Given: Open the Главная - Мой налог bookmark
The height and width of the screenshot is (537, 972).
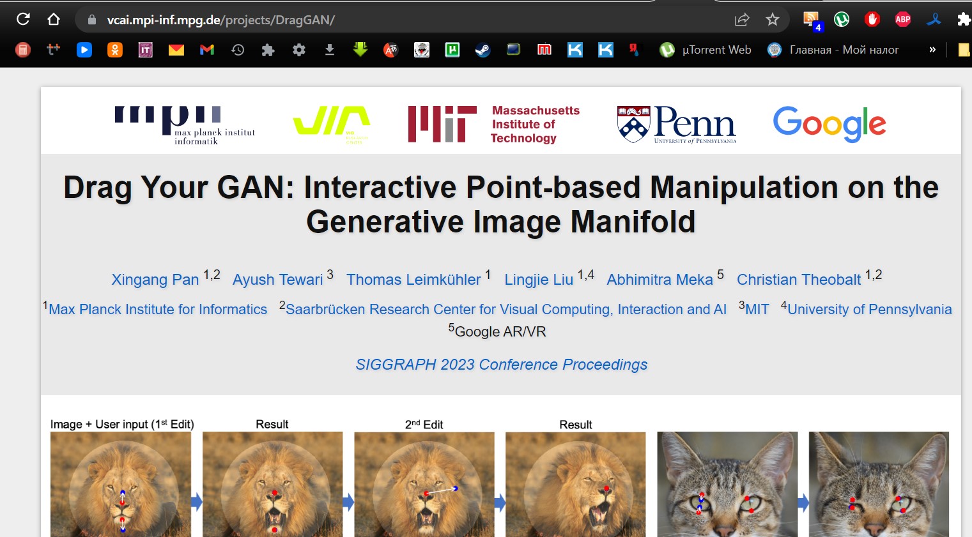Looking at the screenshot, I should 833,50.
